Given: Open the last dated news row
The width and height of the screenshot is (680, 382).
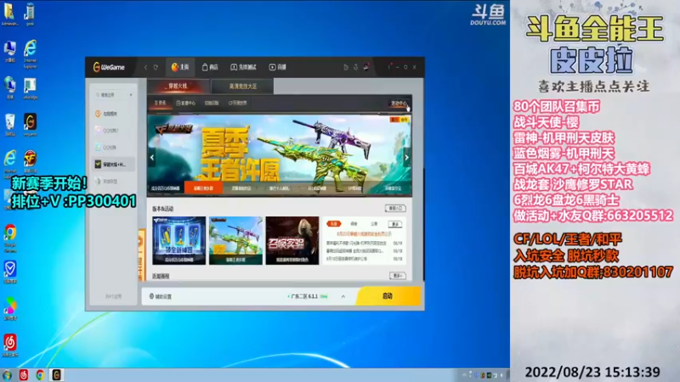Looking at the screenshot, I should (365, 259).
